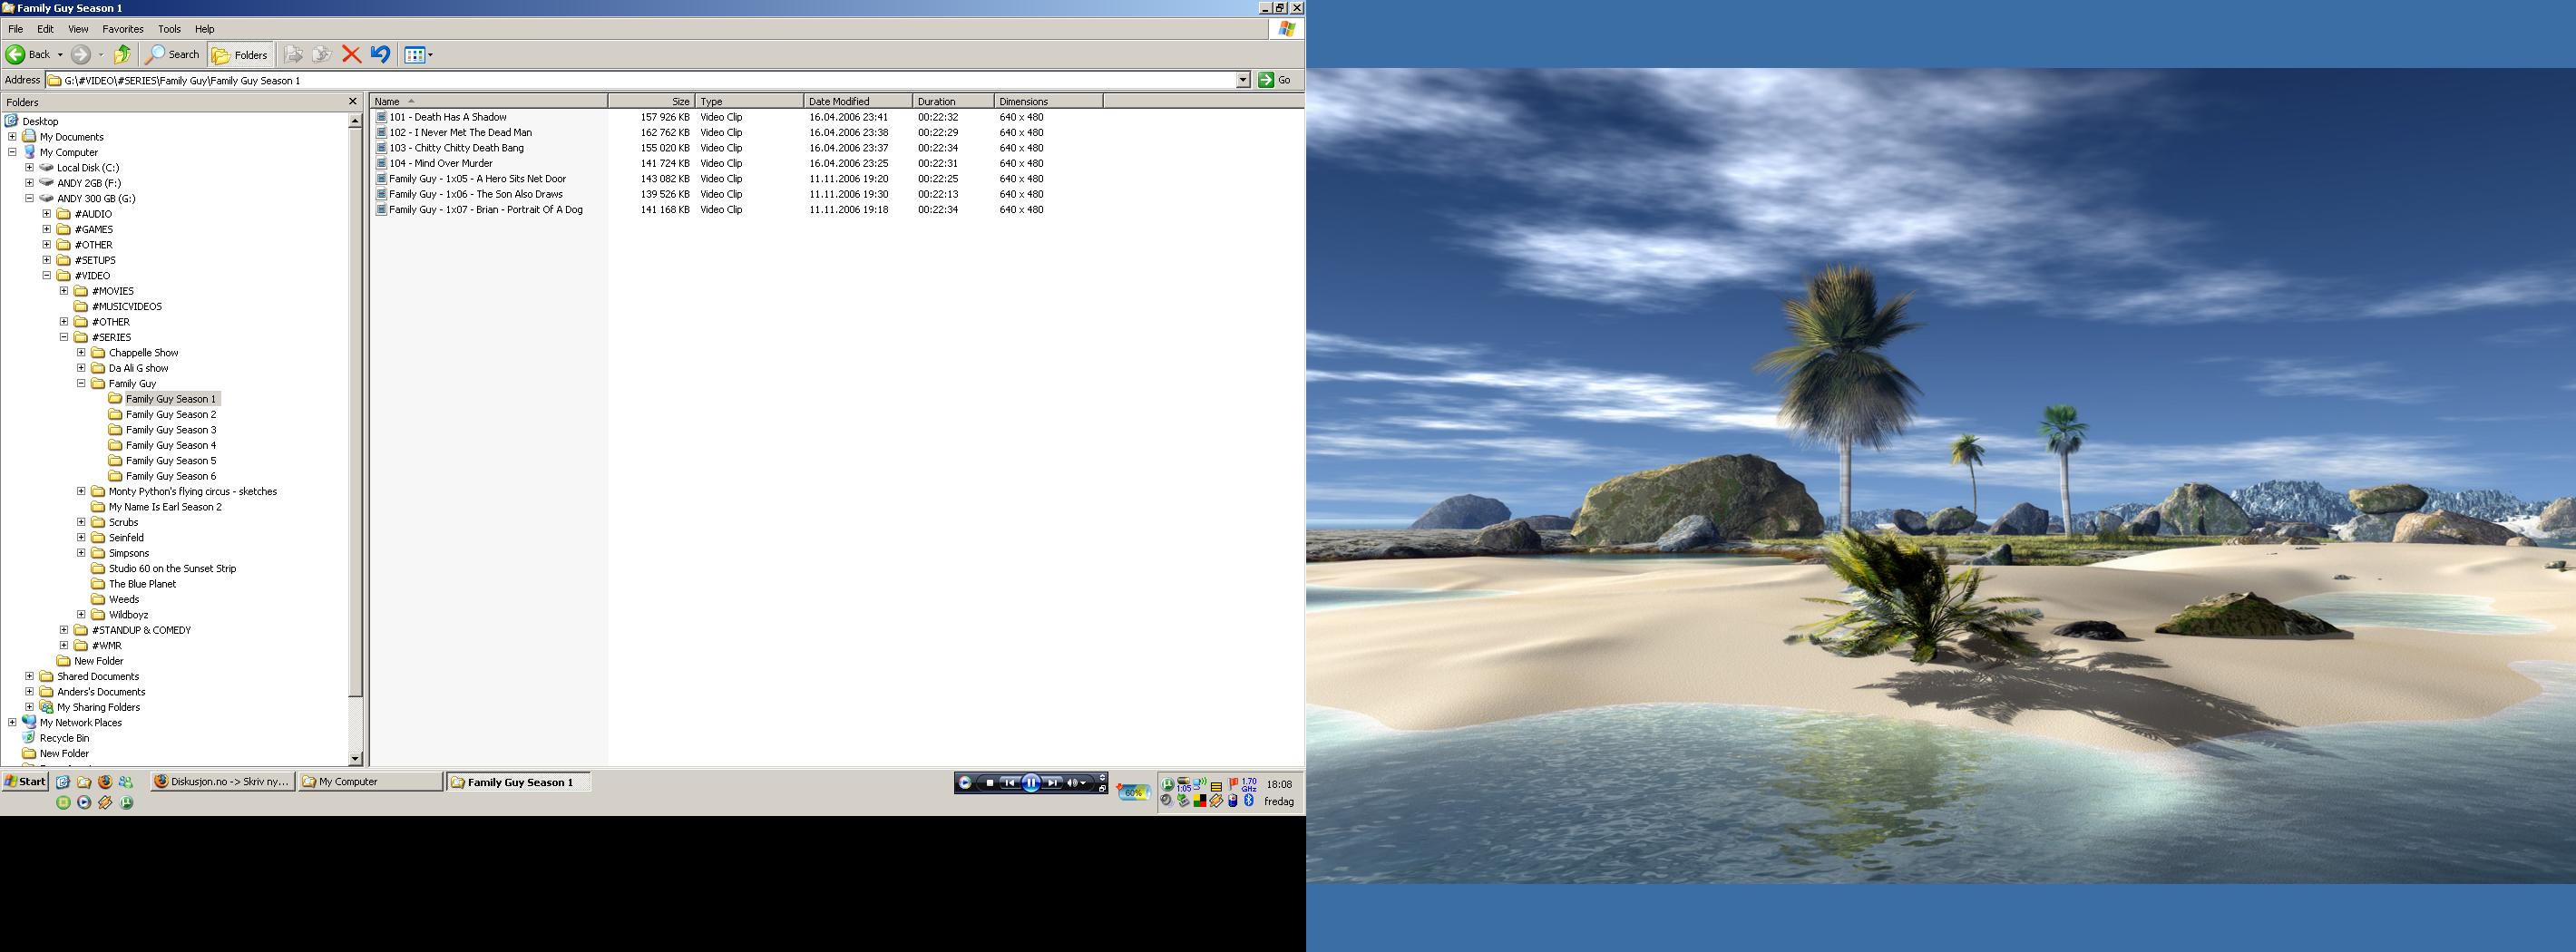Click the blue Undo arrow icon
The height and width of the screenshot is (952, 2576).
[x=380, y=54]
